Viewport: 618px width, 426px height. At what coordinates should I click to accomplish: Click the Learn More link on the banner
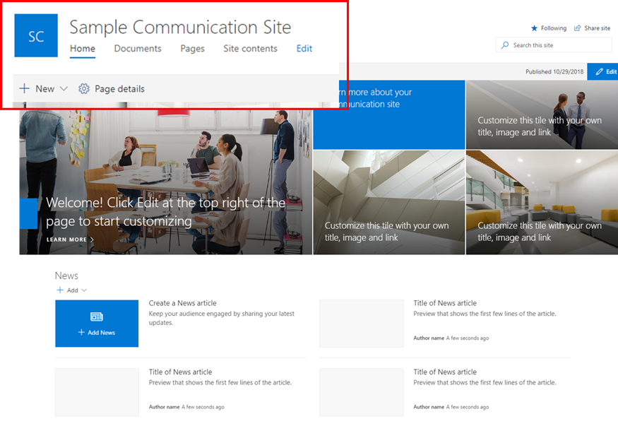tap(66, 239)
